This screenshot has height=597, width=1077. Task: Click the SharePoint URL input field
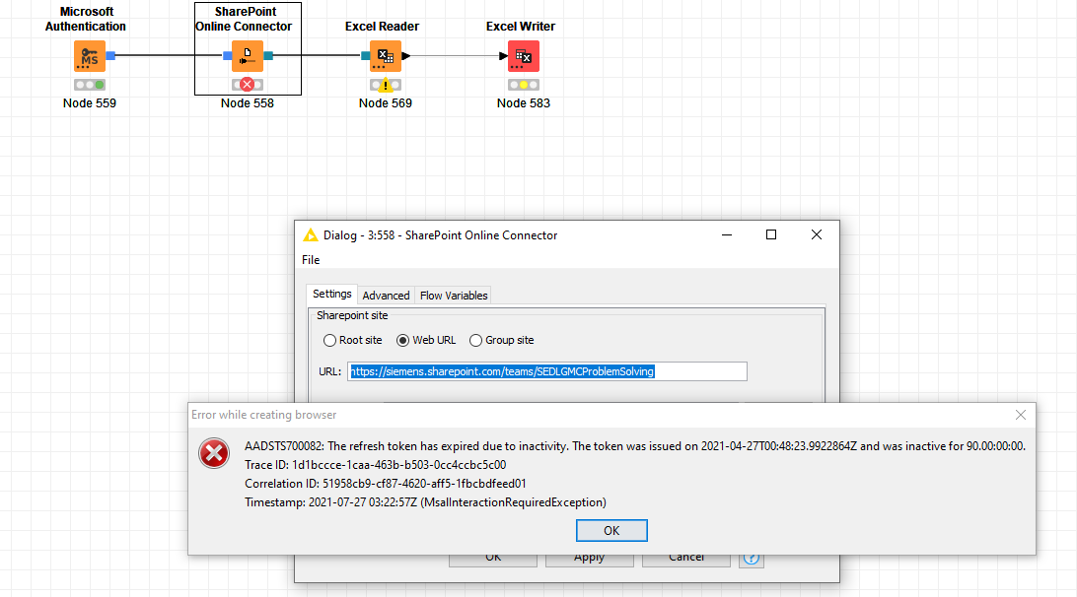point(547,371)
